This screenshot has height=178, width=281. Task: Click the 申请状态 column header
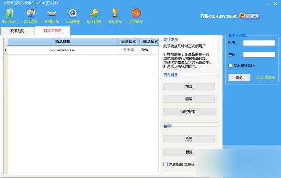click(129, 42)
